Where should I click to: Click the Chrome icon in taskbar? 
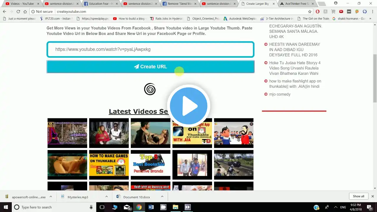click(139, 207)
